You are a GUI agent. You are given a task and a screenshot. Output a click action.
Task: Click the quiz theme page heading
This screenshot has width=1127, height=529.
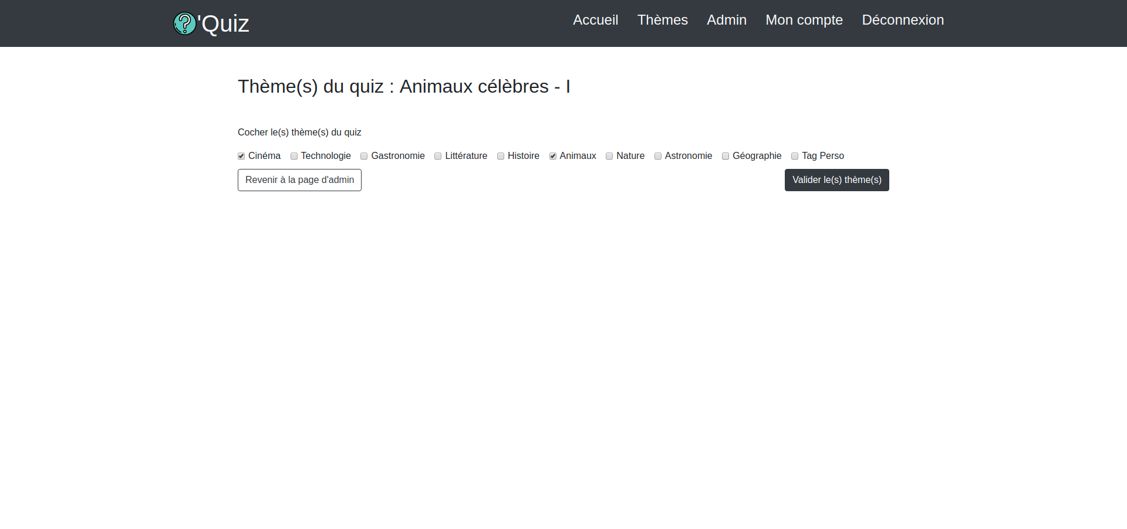click(x=404, y=86)
